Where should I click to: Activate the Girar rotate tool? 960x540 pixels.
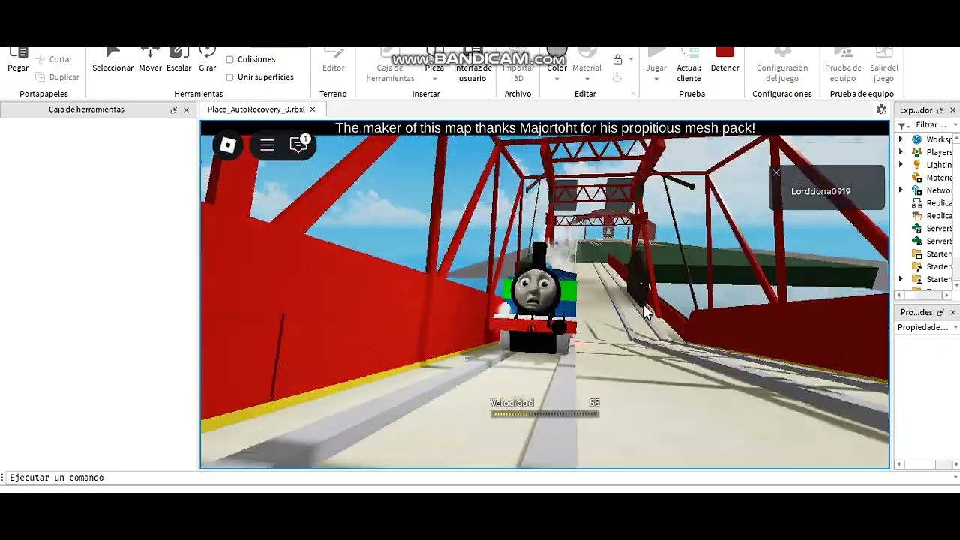click(x=208, y=60)
